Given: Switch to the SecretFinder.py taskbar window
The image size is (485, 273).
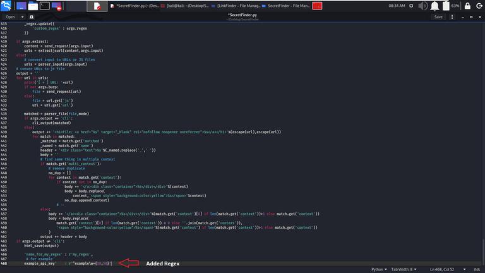Looking at the screenshot, I should click(x=135, y=6).
